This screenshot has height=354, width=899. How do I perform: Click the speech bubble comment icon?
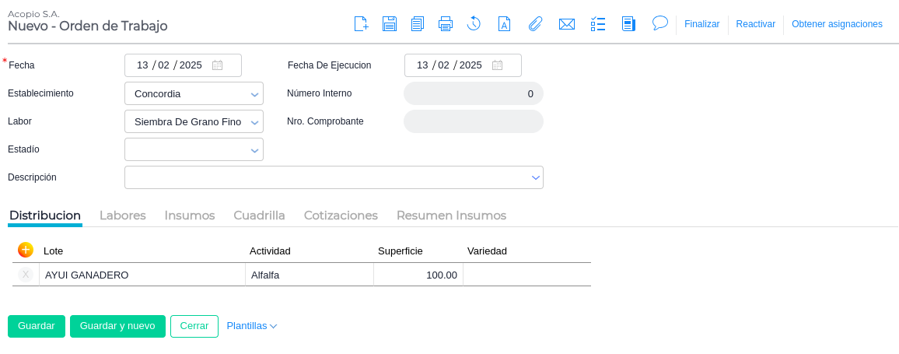click(660, 23)
